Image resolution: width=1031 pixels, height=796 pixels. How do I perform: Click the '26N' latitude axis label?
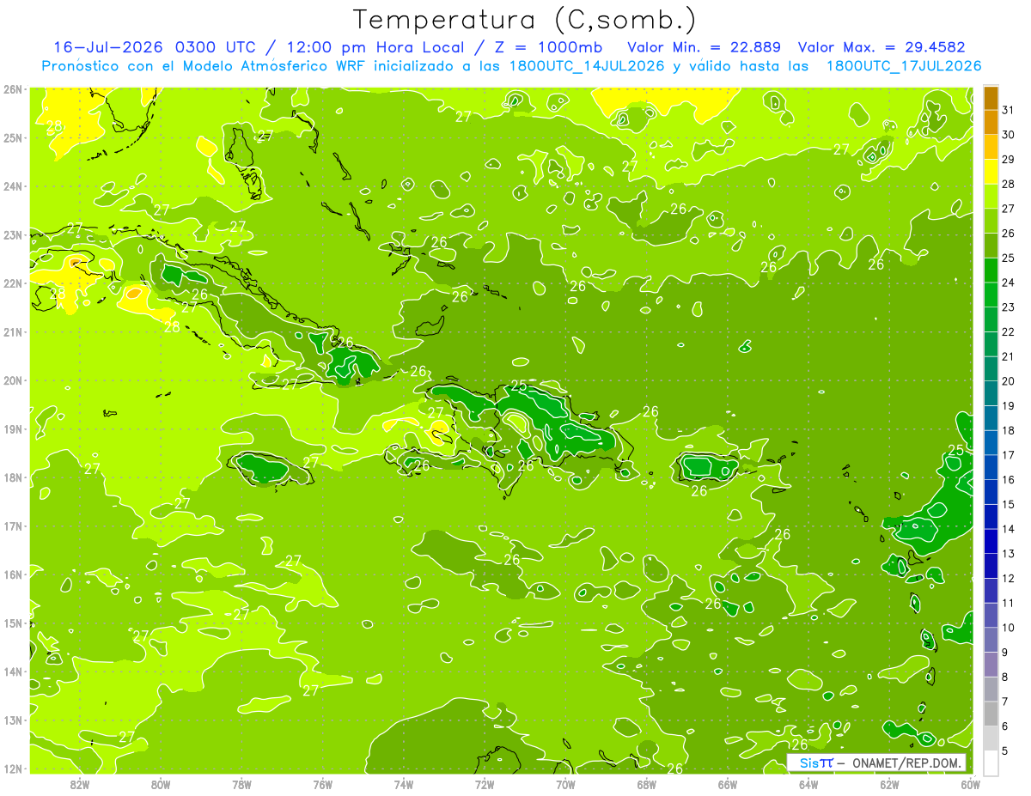tap(13, 89)
